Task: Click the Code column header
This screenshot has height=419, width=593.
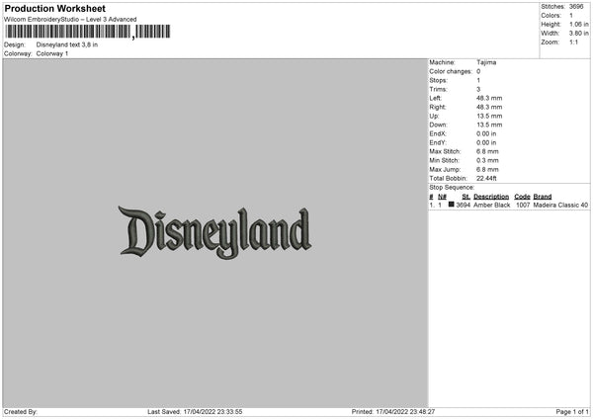Action: coord(522,197)
